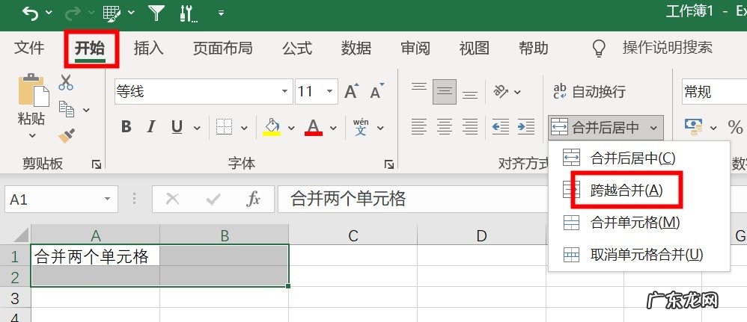
Task: Click the Bottom Align icon
Action: (x=470, y=95)
